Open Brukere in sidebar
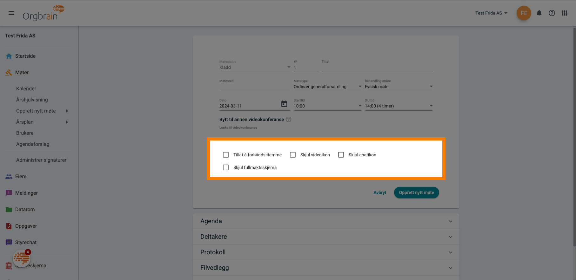Viewport: 576px width, 280px height. coord(25,133)
